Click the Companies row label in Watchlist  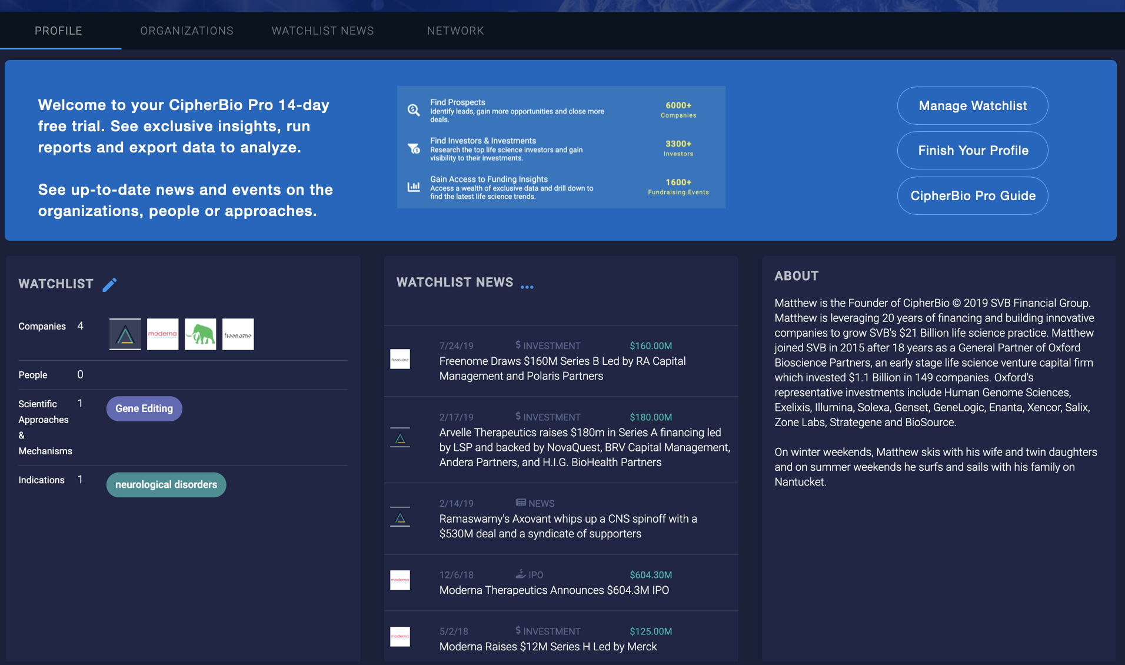tap(42, 326)
